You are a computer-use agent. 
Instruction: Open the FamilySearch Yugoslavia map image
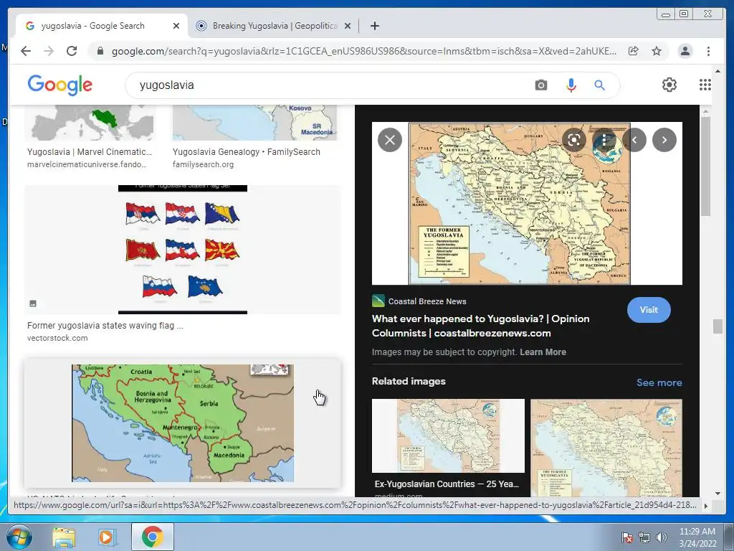(x=254, y=123)
